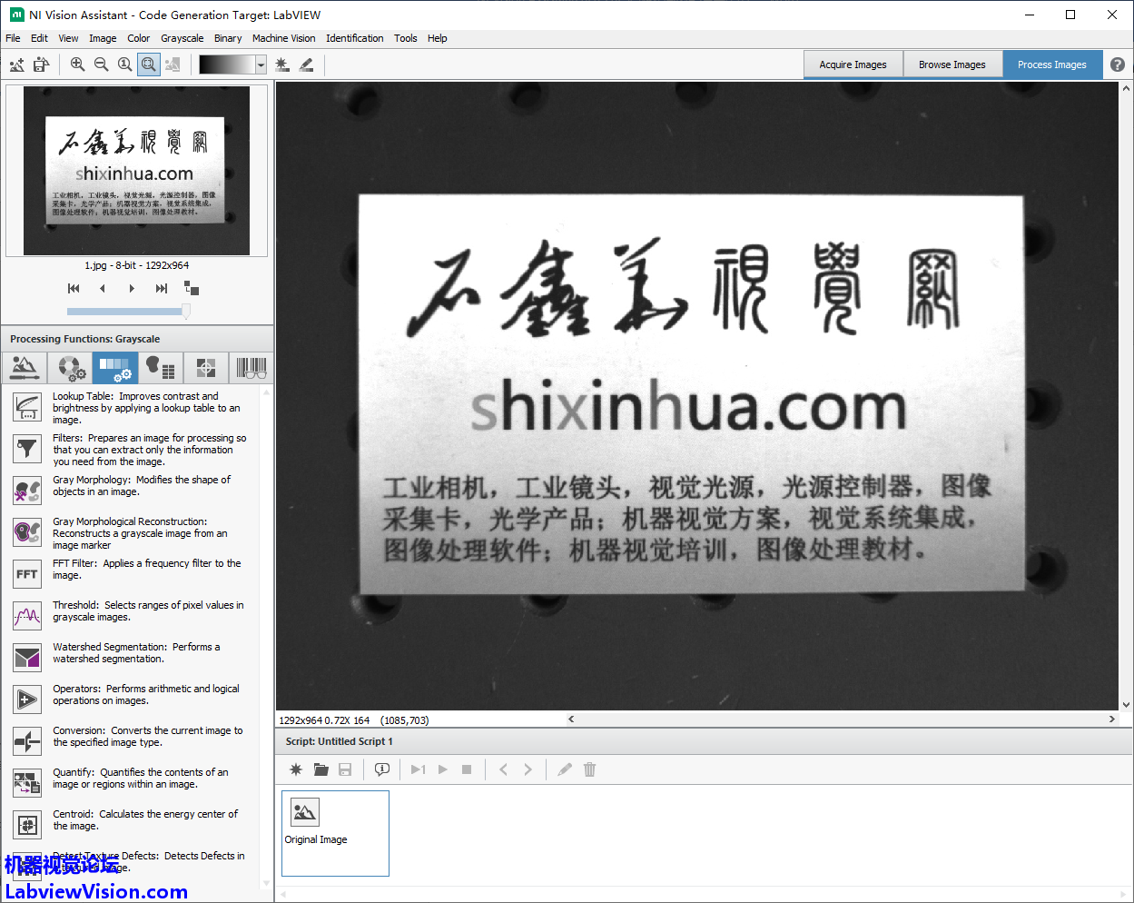Click the image viewer scroll-down arrow
Screen dimensions: 1134x903
click(1127, 705)
